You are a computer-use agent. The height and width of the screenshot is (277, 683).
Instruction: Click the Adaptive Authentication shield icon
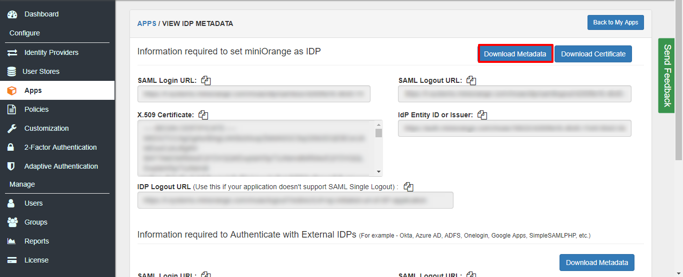click(x=11, y=166)
